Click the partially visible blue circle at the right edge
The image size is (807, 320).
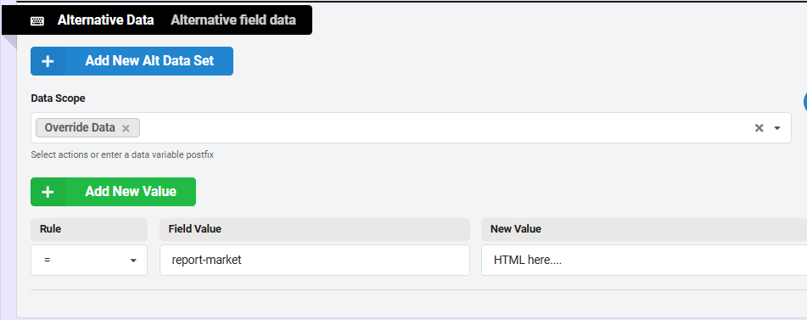point(805,102)
